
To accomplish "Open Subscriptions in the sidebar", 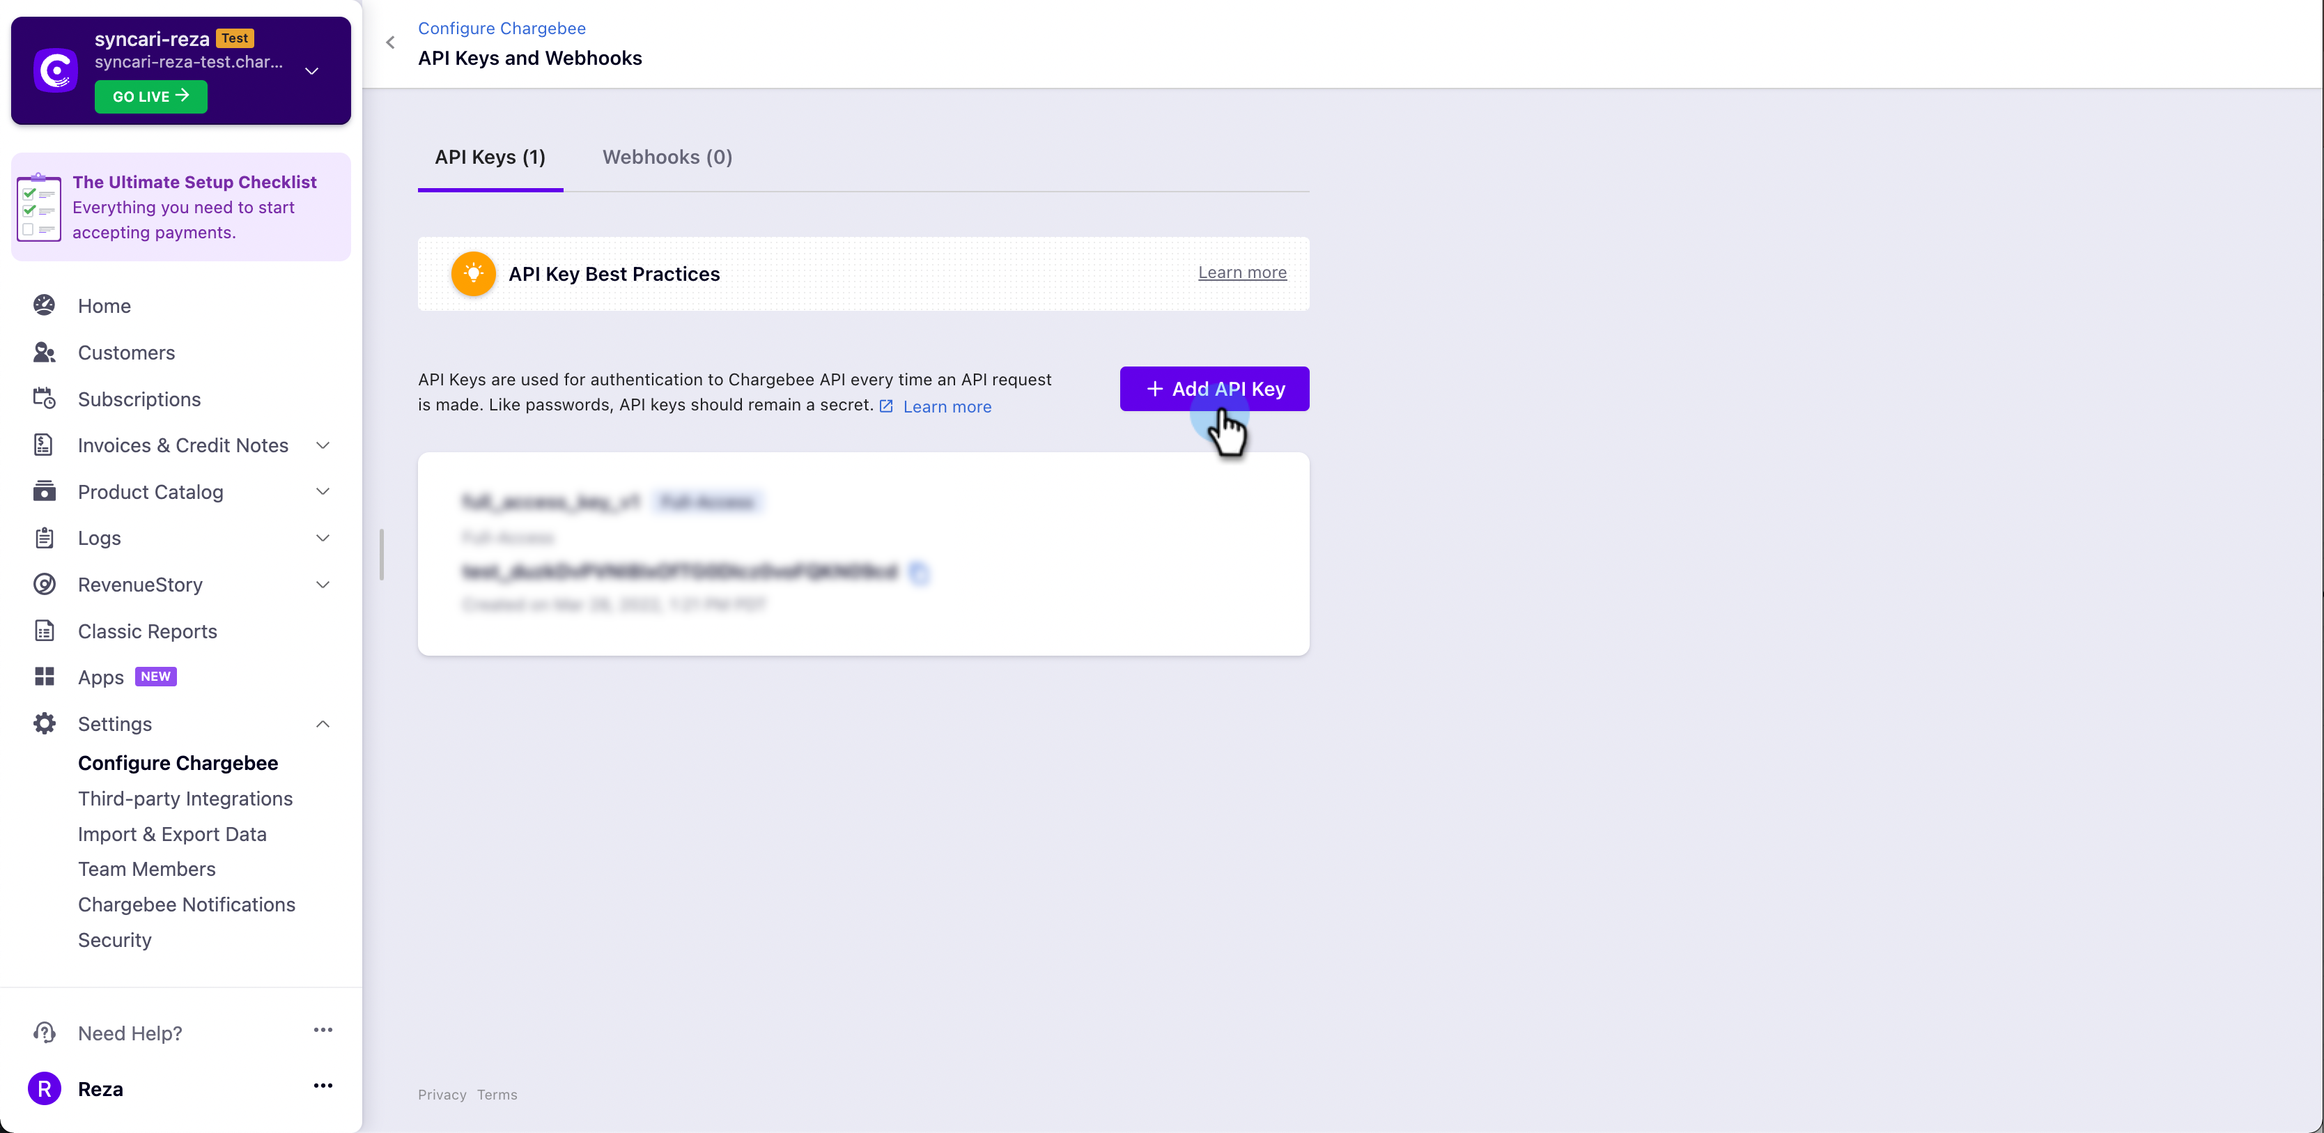I will click(139, 399).
